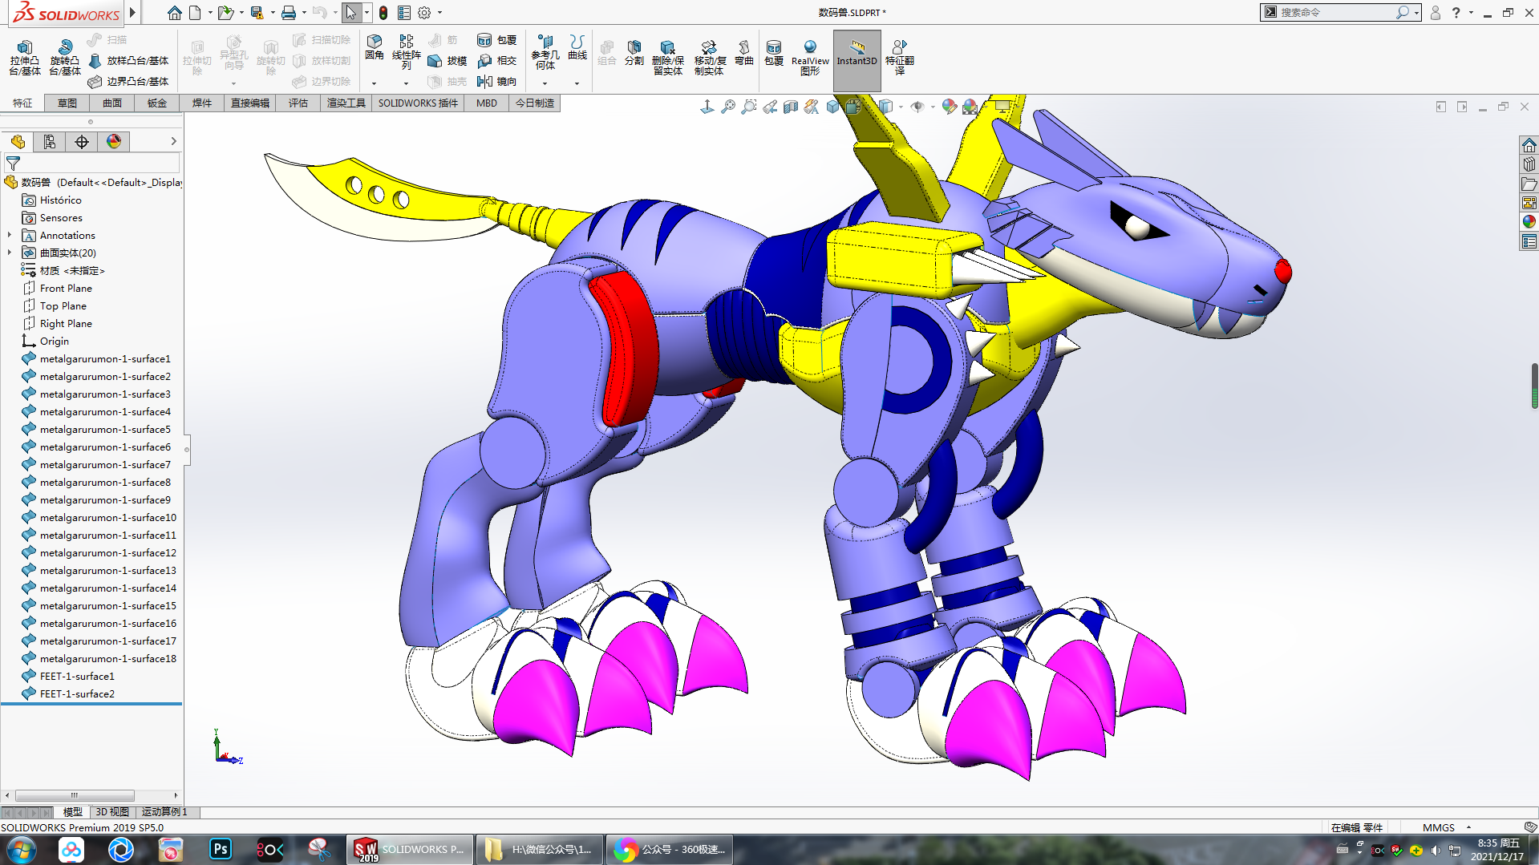Open the Appearances color-ball tab in task pane
Viewport: 1539px width, 865px height.
pyautogui.click(x=1529, y=222)
